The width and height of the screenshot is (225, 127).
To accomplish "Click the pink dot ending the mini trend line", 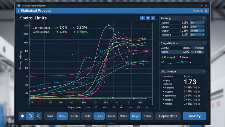I will click(190, 62).
